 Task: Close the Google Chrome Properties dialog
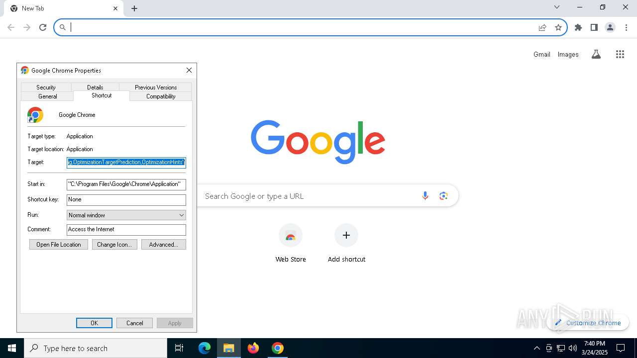[x=189, y=70]
